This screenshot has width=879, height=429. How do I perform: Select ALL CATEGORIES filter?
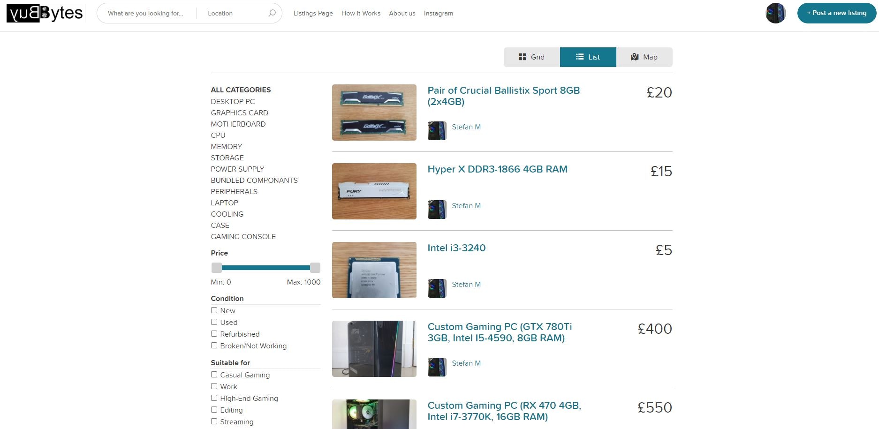(x=241, y=90)
